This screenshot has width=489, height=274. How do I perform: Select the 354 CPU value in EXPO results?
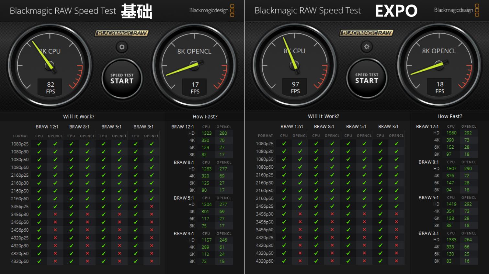[x=450, y=211]
